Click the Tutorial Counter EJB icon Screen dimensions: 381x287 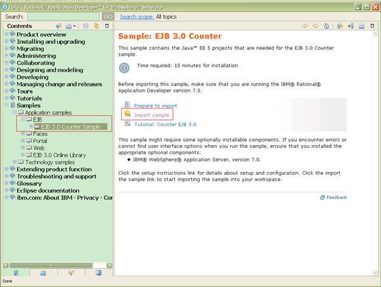coord(127,123)
